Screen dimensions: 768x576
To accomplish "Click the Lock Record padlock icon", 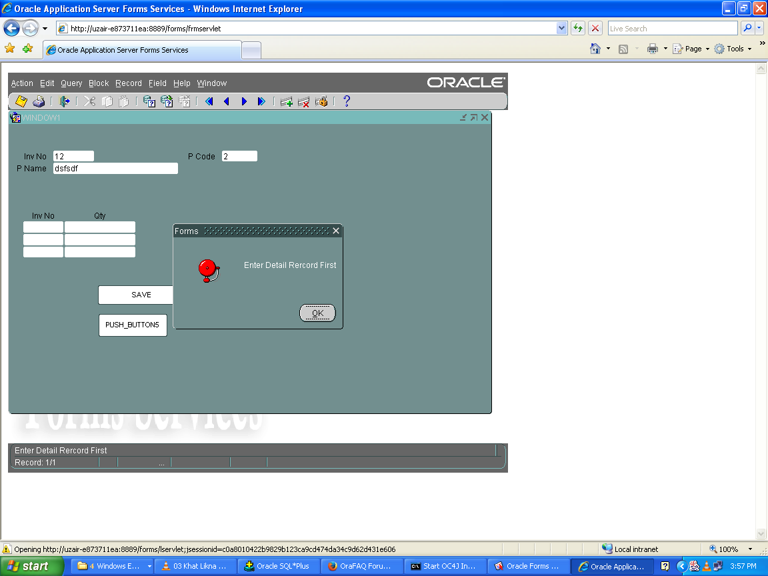I will click(321, 101).
